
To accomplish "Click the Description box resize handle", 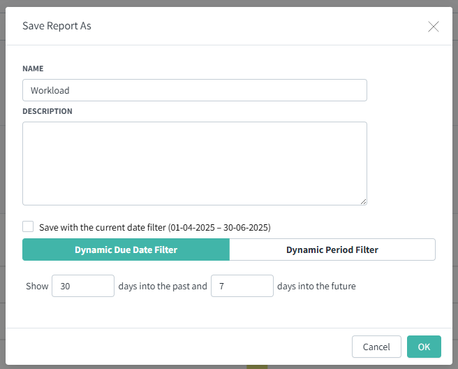I will (x=363, y=202).
